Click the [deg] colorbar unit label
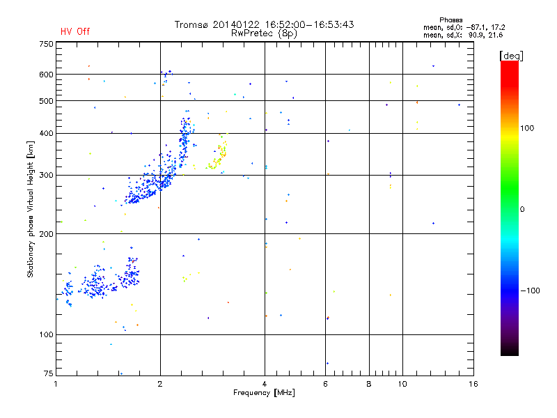 (511, 56)
